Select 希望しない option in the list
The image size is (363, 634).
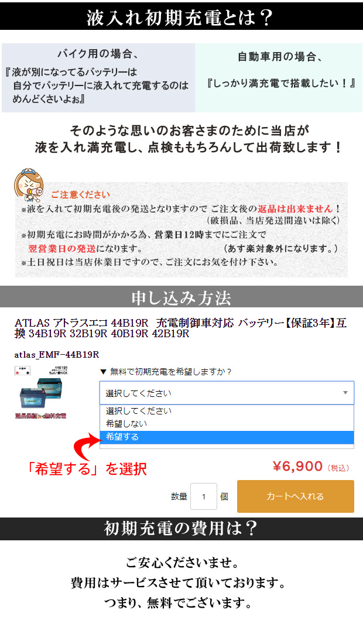tap(227, 424)
